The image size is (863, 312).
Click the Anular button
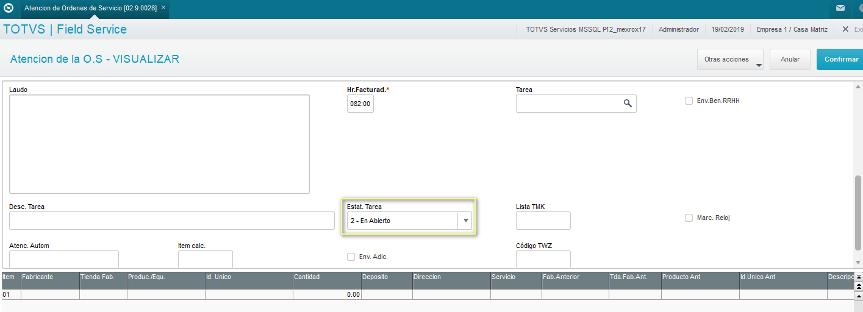coord(790,60)
